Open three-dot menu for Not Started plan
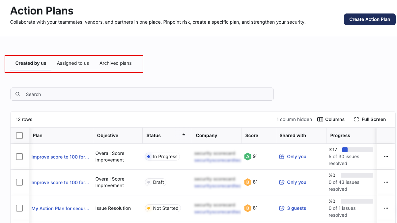The image size is (397, 223). (x=386, y=208)
